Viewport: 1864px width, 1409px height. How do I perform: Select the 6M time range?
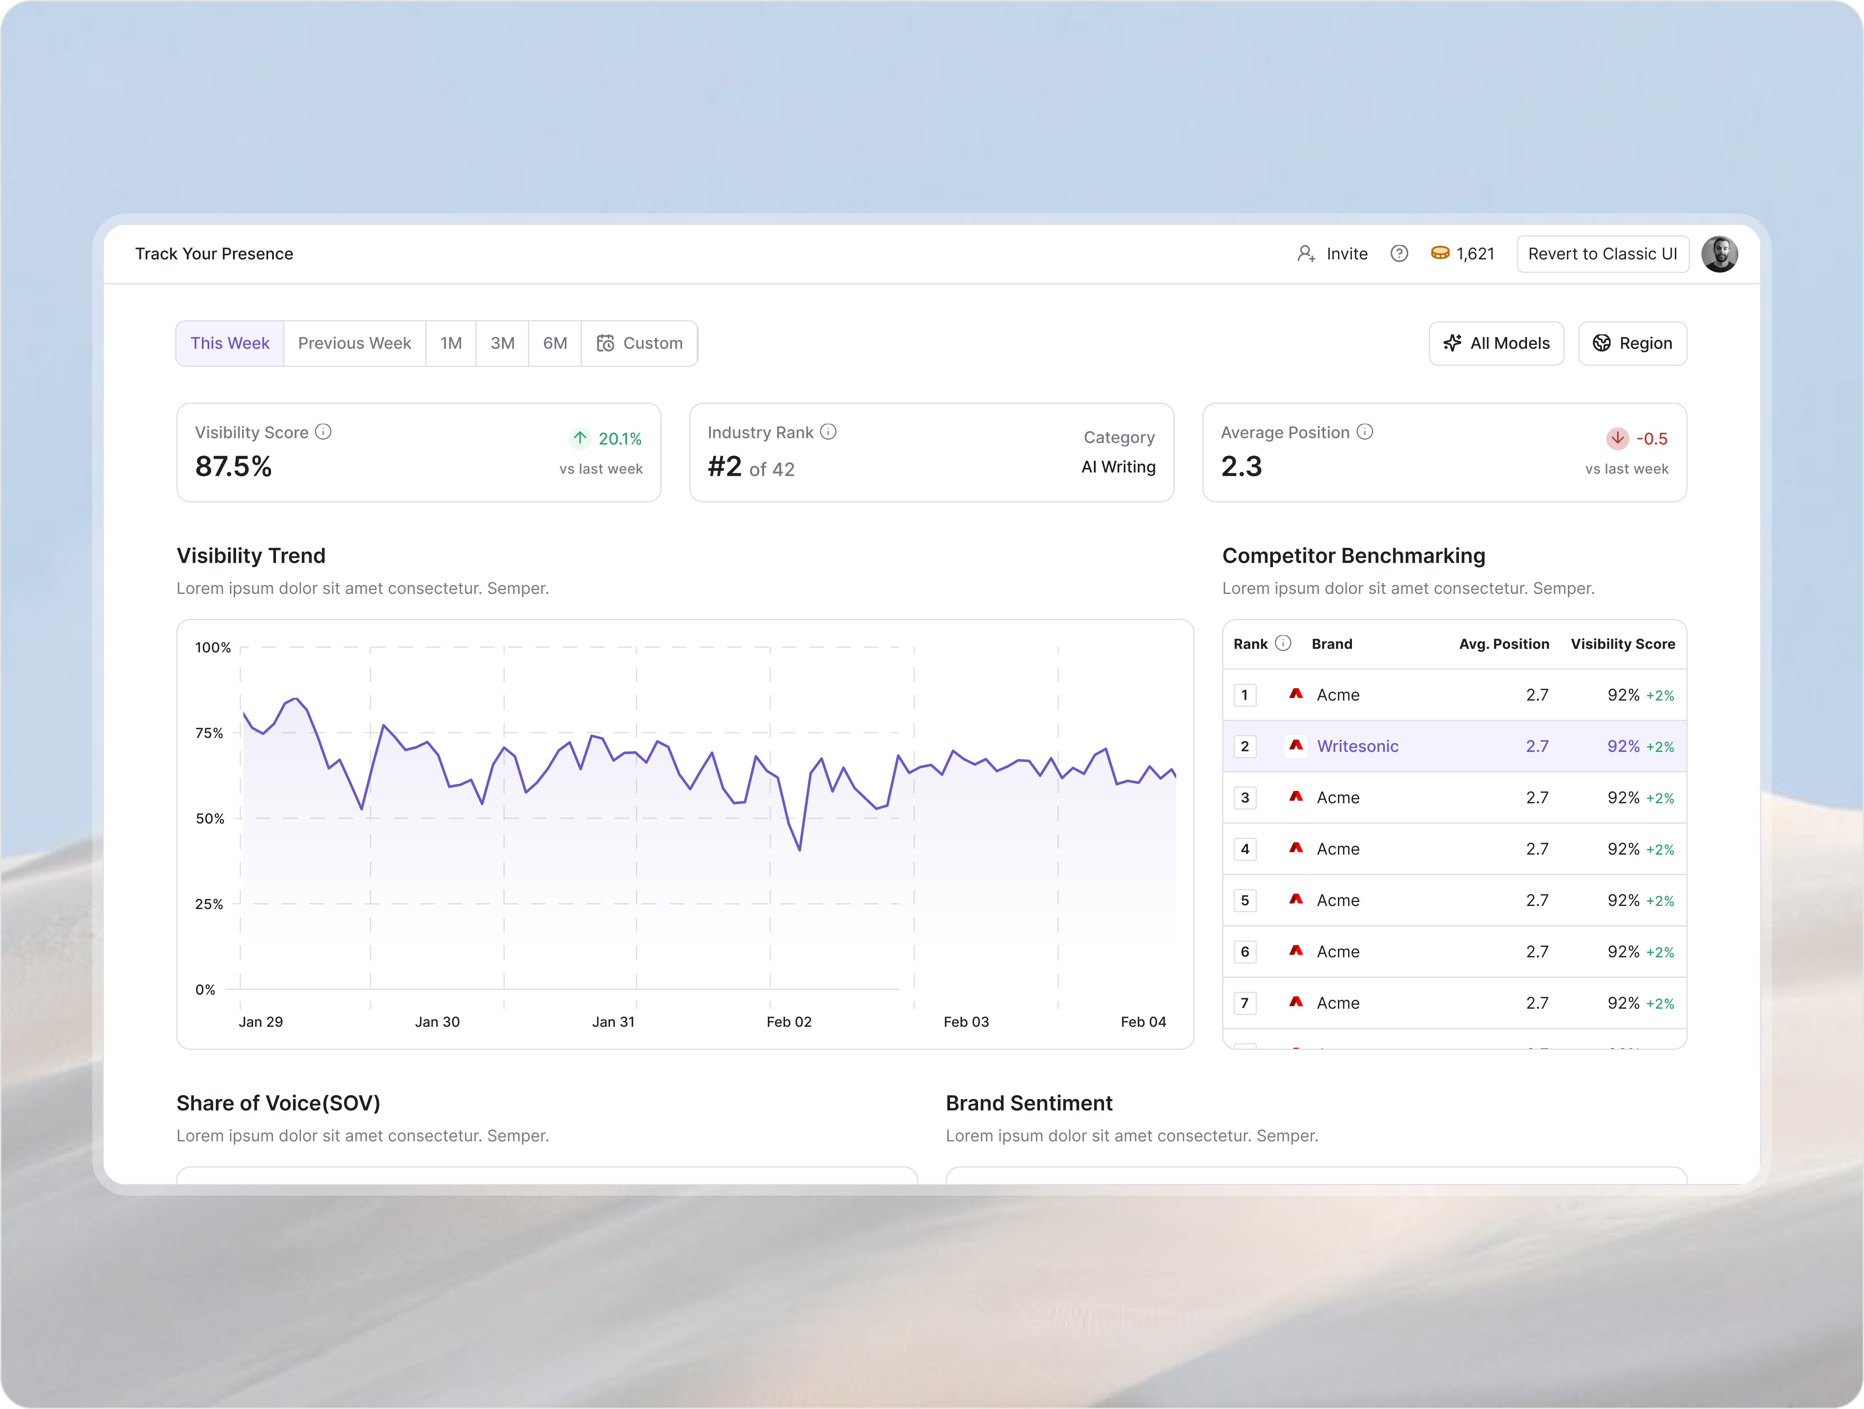555,343
